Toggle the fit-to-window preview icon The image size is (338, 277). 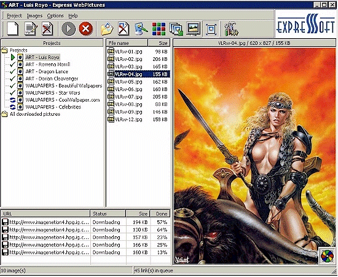[x=211, y=28]
